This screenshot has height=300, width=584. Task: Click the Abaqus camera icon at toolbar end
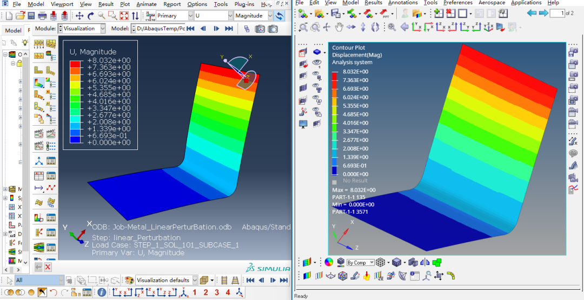click(273, 29)
